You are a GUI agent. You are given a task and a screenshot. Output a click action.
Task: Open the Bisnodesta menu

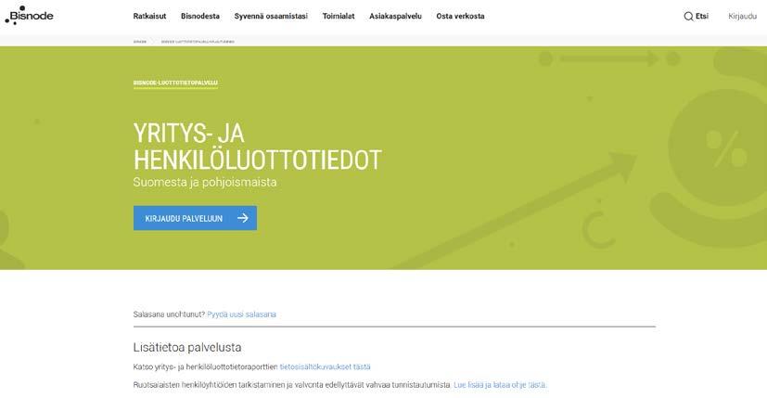coord(200,16)
